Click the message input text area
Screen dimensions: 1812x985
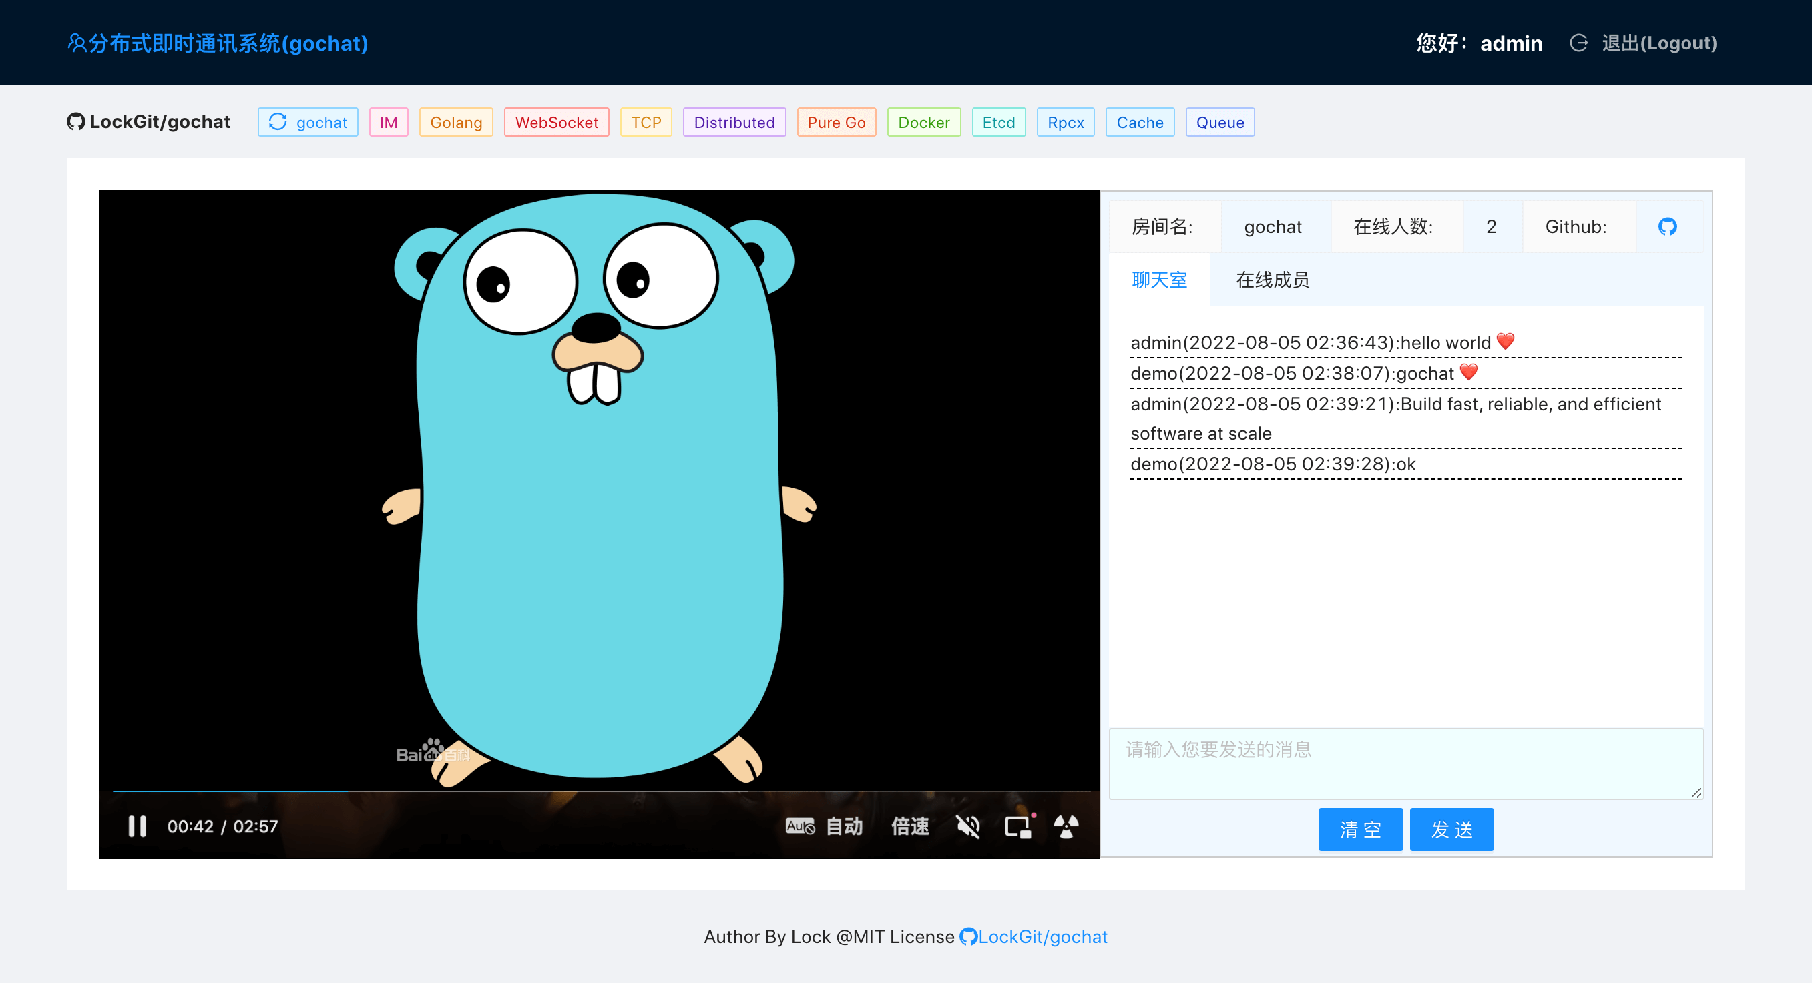click(x=1405, y=763)
